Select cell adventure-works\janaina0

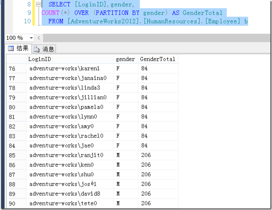[70, 78]
